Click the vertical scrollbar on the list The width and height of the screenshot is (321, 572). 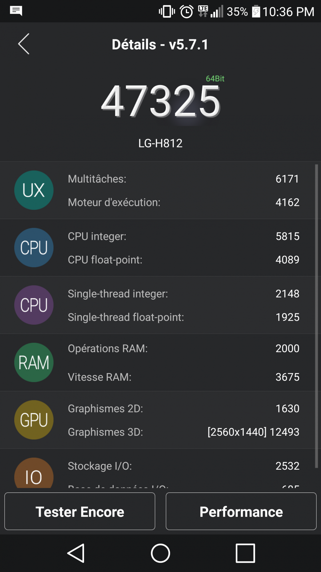coord(316,316)
